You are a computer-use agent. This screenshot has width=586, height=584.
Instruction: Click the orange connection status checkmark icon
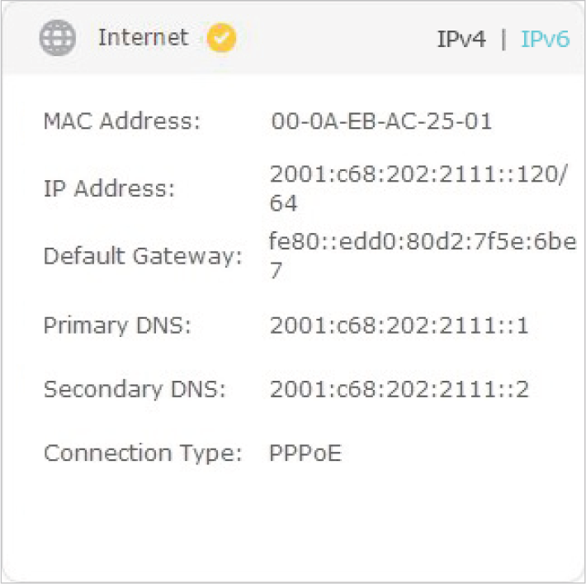tap(222, 37)
